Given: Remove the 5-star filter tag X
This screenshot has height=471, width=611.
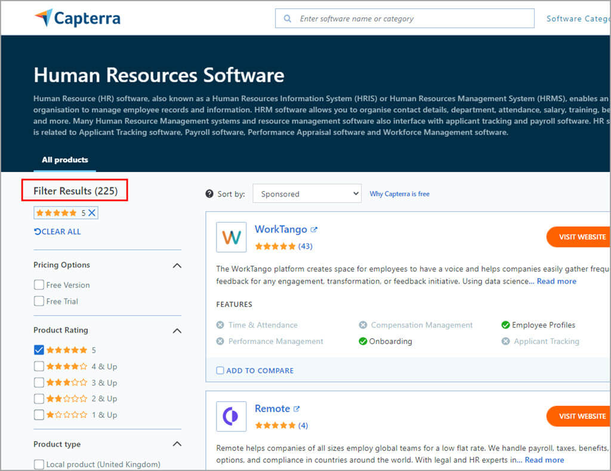Looking at the screenshot, I should [x=92, y=213].
